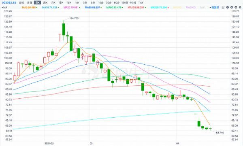The image size is (243, 146).
Task: Select the Tick chart option
Action: point(141,3)
